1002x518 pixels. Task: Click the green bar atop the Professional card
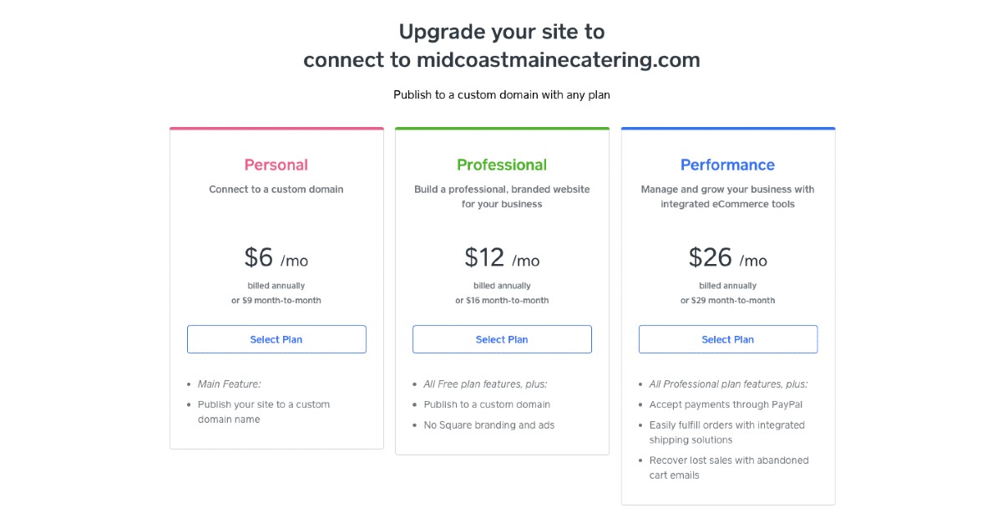(502, 128)
